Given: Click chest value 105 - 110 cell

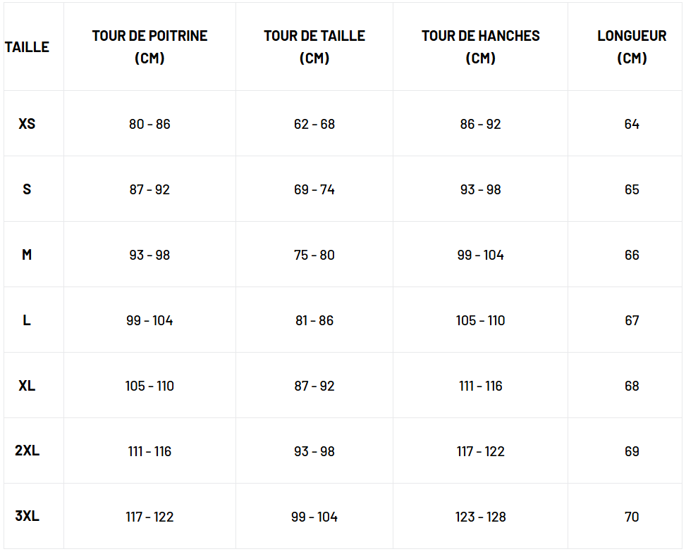Looking at the screenshot, I should click(149, 386).
